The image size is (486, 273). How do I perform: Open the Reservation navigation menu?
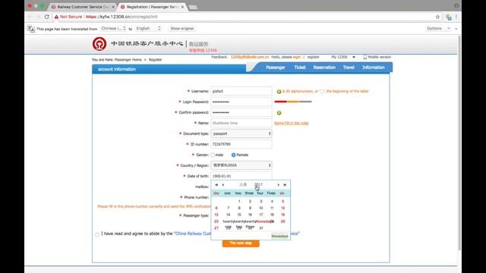click(x=324, y=67)
